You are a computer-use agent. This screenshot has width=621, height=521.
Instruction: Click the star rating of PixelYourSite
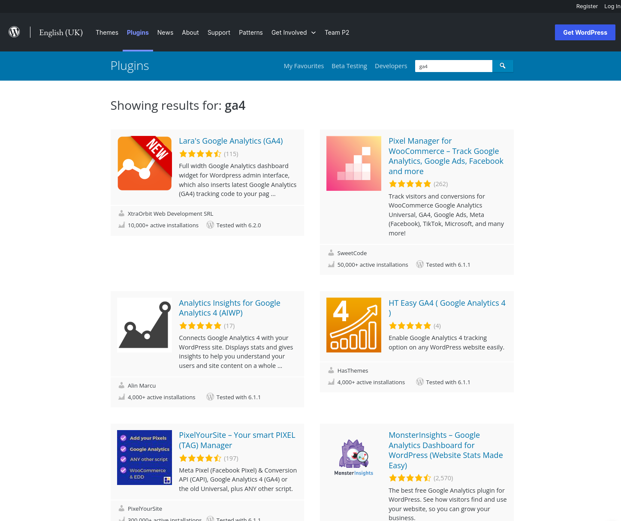200,458
